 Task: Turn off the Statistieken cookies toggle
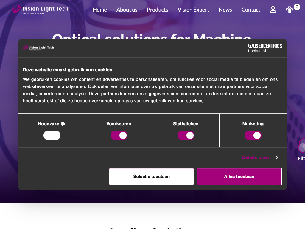[186, 135]
